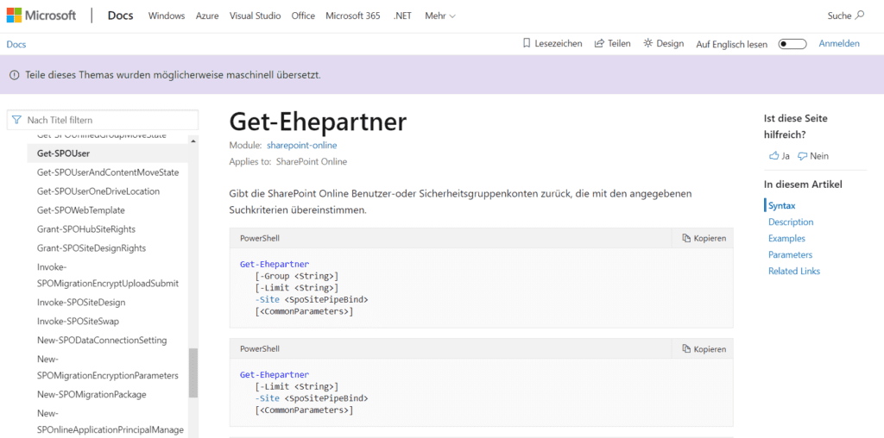This screenshot has height=438, width=884.
Task: Click the Design sun icon
Action: (x=648, y=43)
